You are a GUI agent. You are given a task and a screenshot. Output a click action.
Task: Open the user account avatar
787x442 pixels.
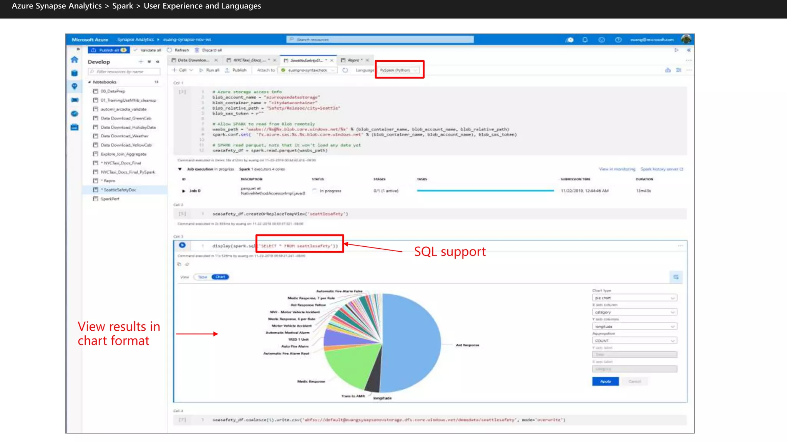pos(686,39)
